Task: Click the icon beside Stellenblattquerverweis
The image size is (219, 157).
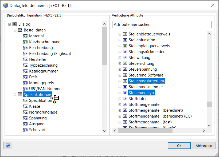Action: click(x=125, y=34)
